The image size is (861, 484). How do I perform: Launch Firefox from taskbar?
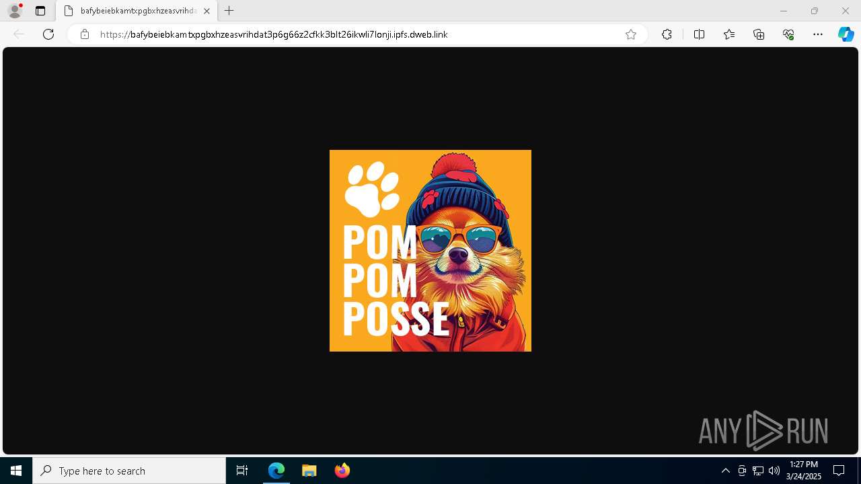342,471
